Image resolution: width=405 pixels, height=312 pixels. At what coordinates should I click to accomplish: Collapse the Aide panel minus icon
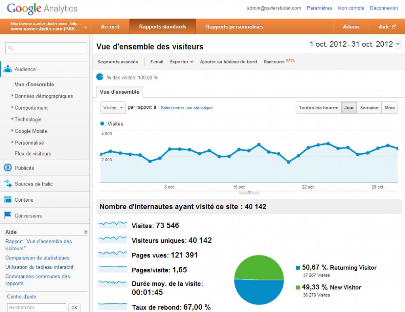tap(85, 232)
